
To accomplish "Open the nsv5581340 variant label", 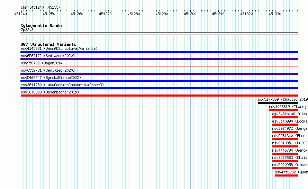I will [290, 136].
